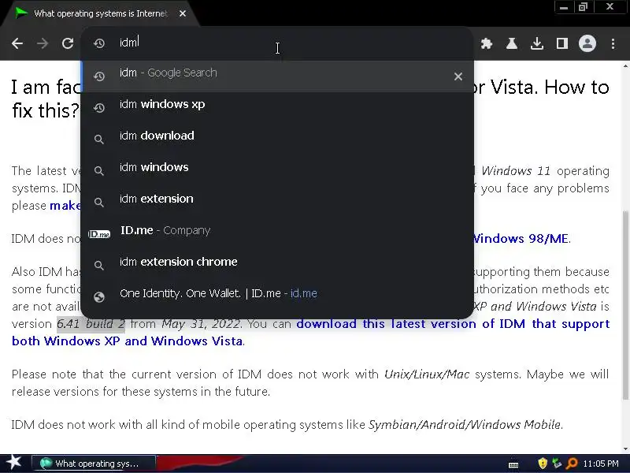Choose suggestion 'idm - Google Search'
The height and width of the screenshot is (473, 630).
tap(277, 76)
